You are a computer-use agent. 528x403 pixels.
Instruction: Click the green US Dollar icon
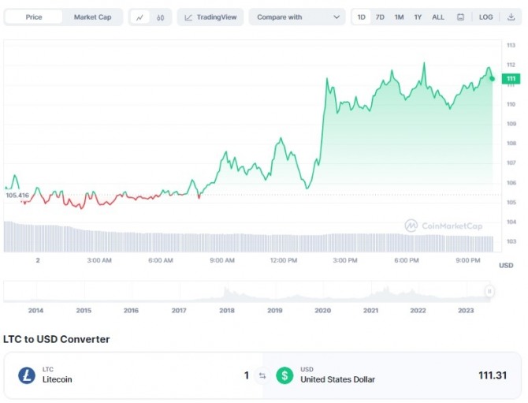(284, 375)
